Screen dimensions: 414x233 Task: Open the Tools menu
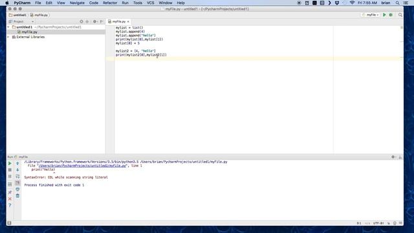point(138,3)
